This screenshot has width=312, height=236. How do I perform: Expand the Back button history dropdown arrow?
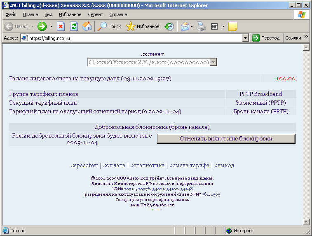[33, 26]
